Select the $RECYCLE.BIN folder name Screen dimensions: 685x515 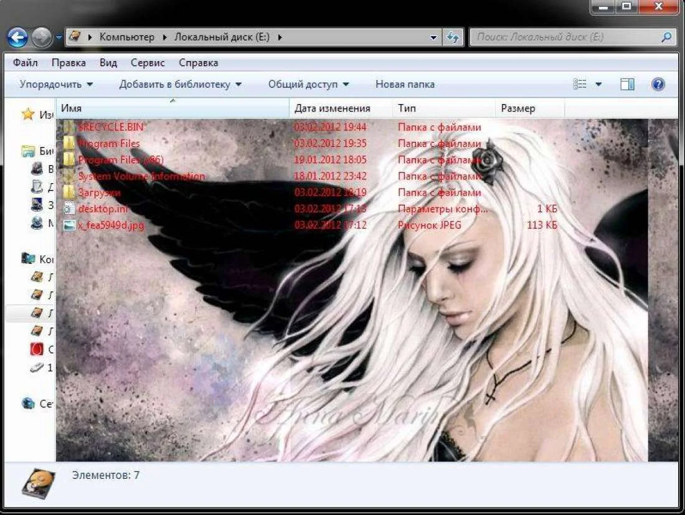[110, 127]
